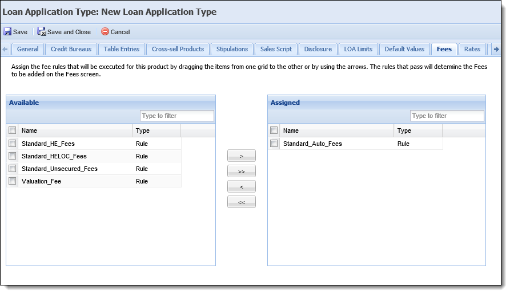The image size is (510, 294).
Task: Open the Table Entries tab
Action: (x=122, y=50)
